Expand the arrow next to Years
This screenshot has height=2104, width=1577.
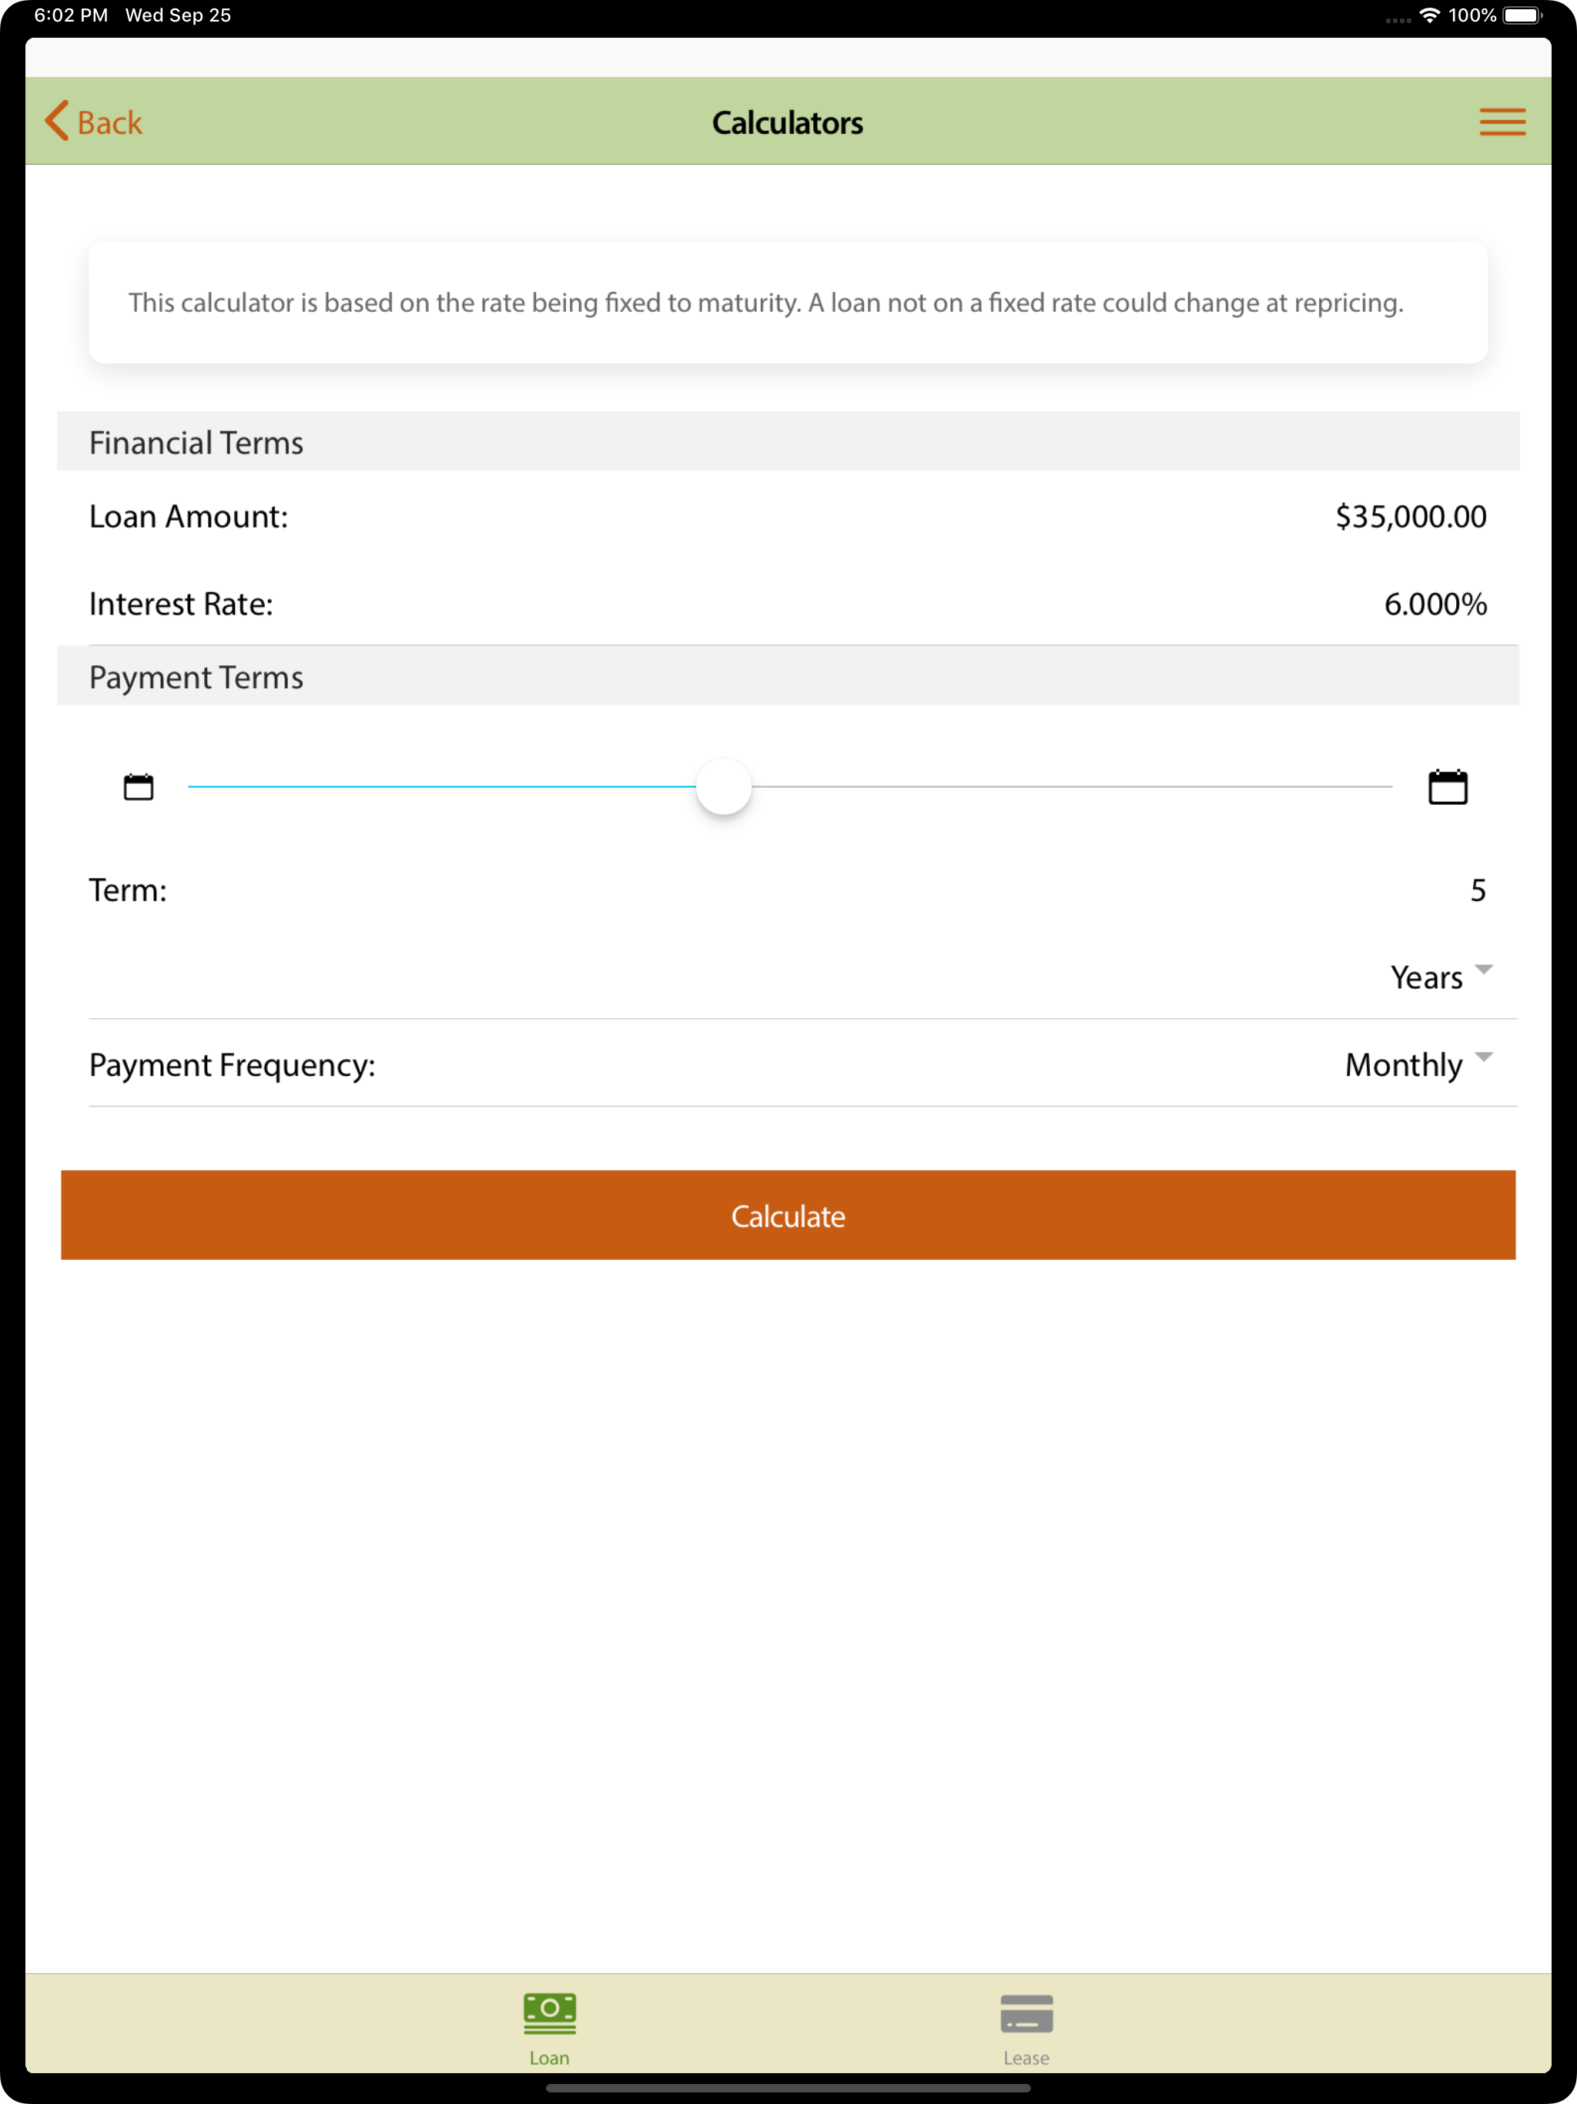click(x=1484, y=970)
